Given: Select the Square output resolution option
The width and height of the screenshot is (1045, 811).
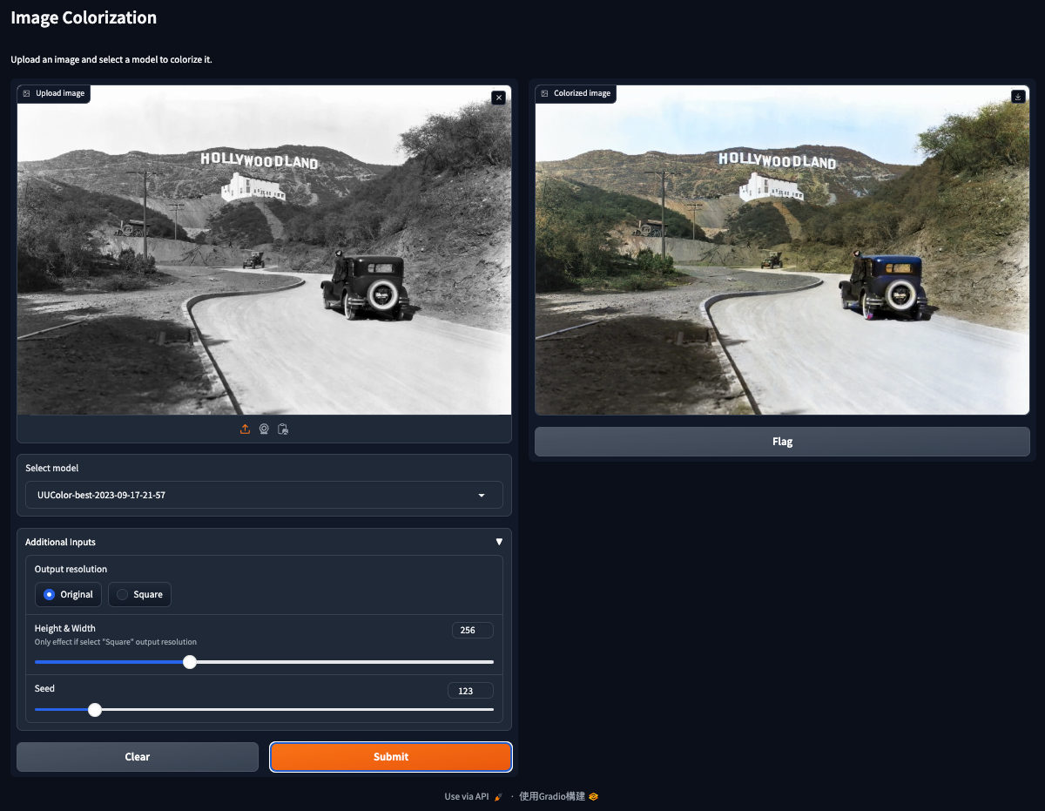Looking at the screenshot, I should 120,594.
